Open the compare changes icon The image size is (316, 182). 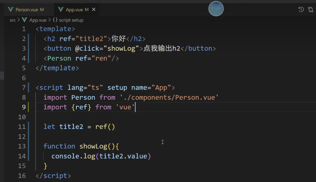tap(310, 10)
